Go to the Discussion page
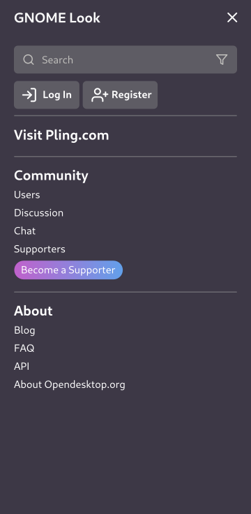251x514 pixels. 39,212
